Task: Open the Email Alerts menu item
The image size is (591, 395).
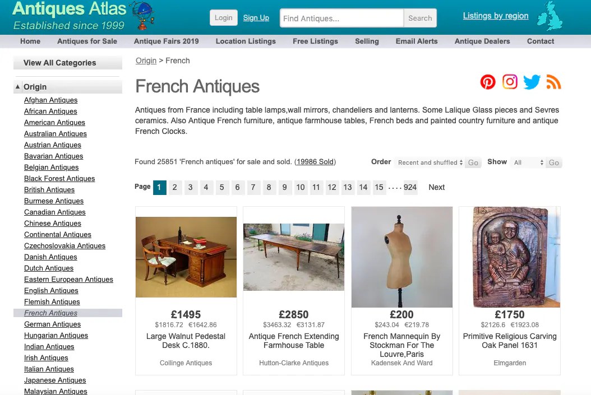Action: coord(417,41)
